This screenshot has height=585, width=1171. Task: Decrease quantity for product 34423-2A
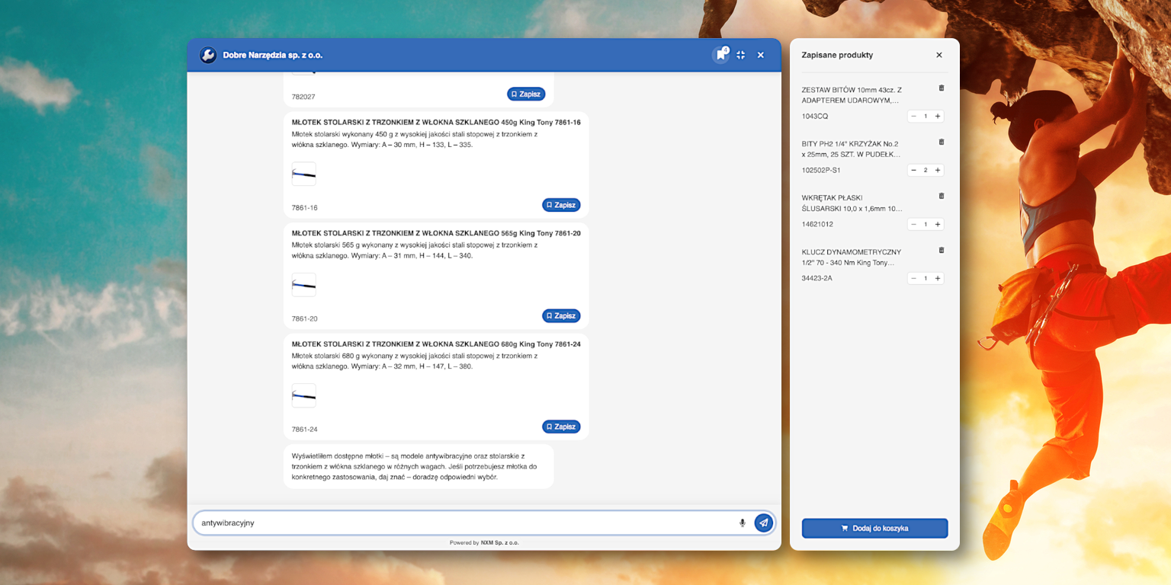pyautogui.click(x=913, y=279)
